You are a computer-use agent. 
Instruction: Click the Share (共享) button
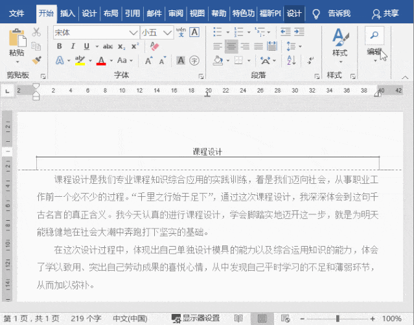[x=385, y=13]
